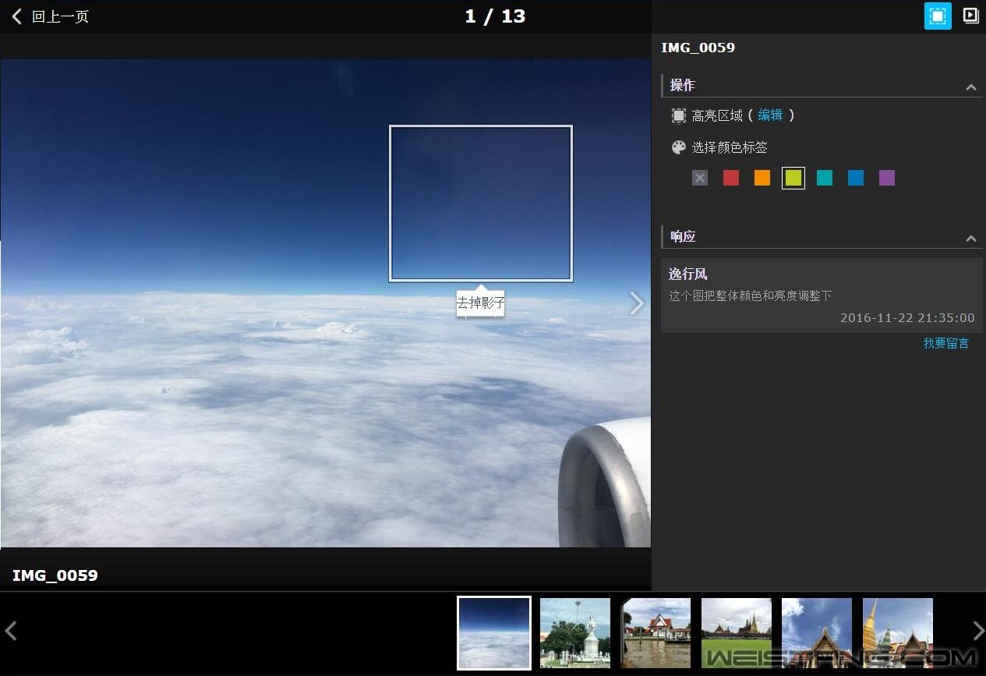Click the 响应 section header
This screenshot has height=676, width=986.
(x=822, y=237)
